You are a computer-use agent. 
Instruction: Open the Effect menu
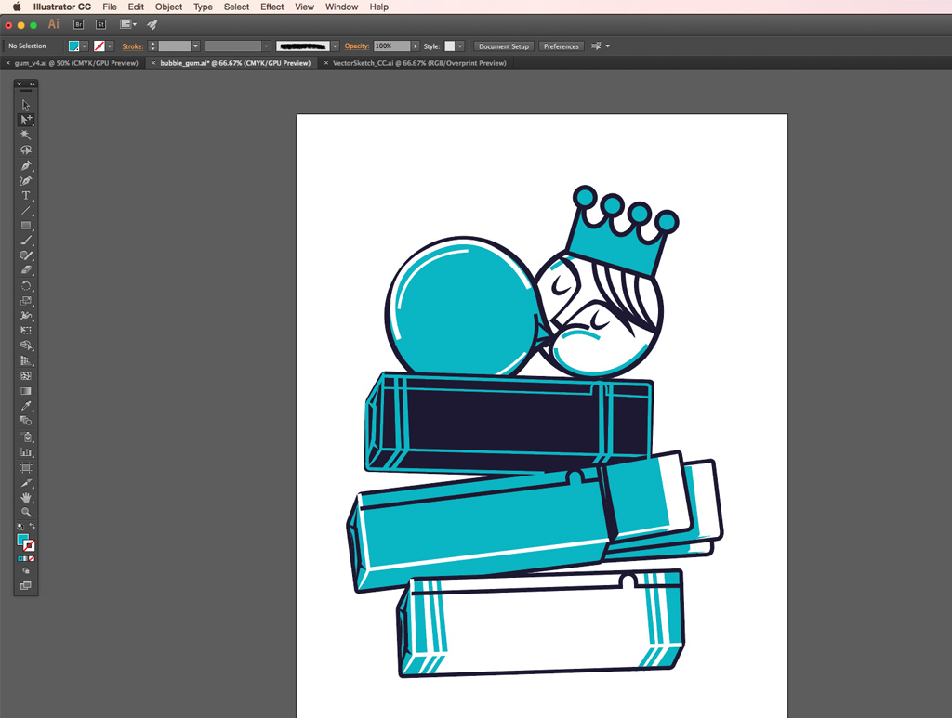272,7
